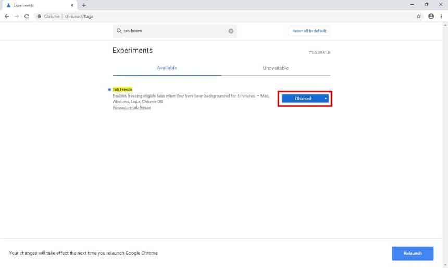Screen dimensions: 448x268
Task: Reload the chrome://flags page
Action: click(27, 16)
